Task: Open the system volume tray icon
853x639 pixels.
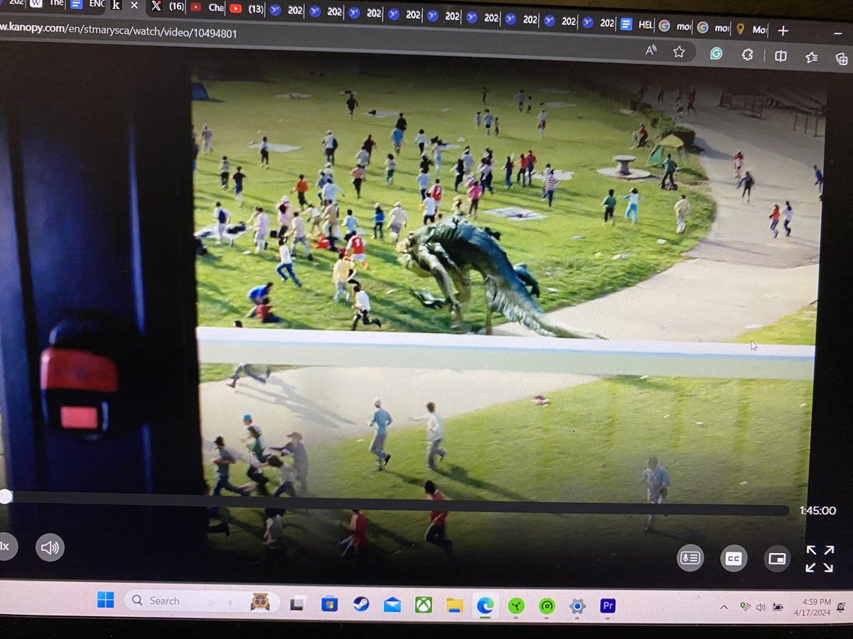Action: (x=761, y=607)
